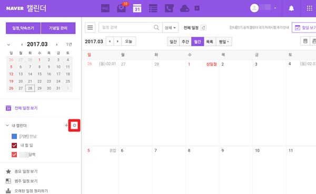The height and width of the screenshot is (194, 316).
Task: Open the 평일 dropdown
Action: click(224, 42)
